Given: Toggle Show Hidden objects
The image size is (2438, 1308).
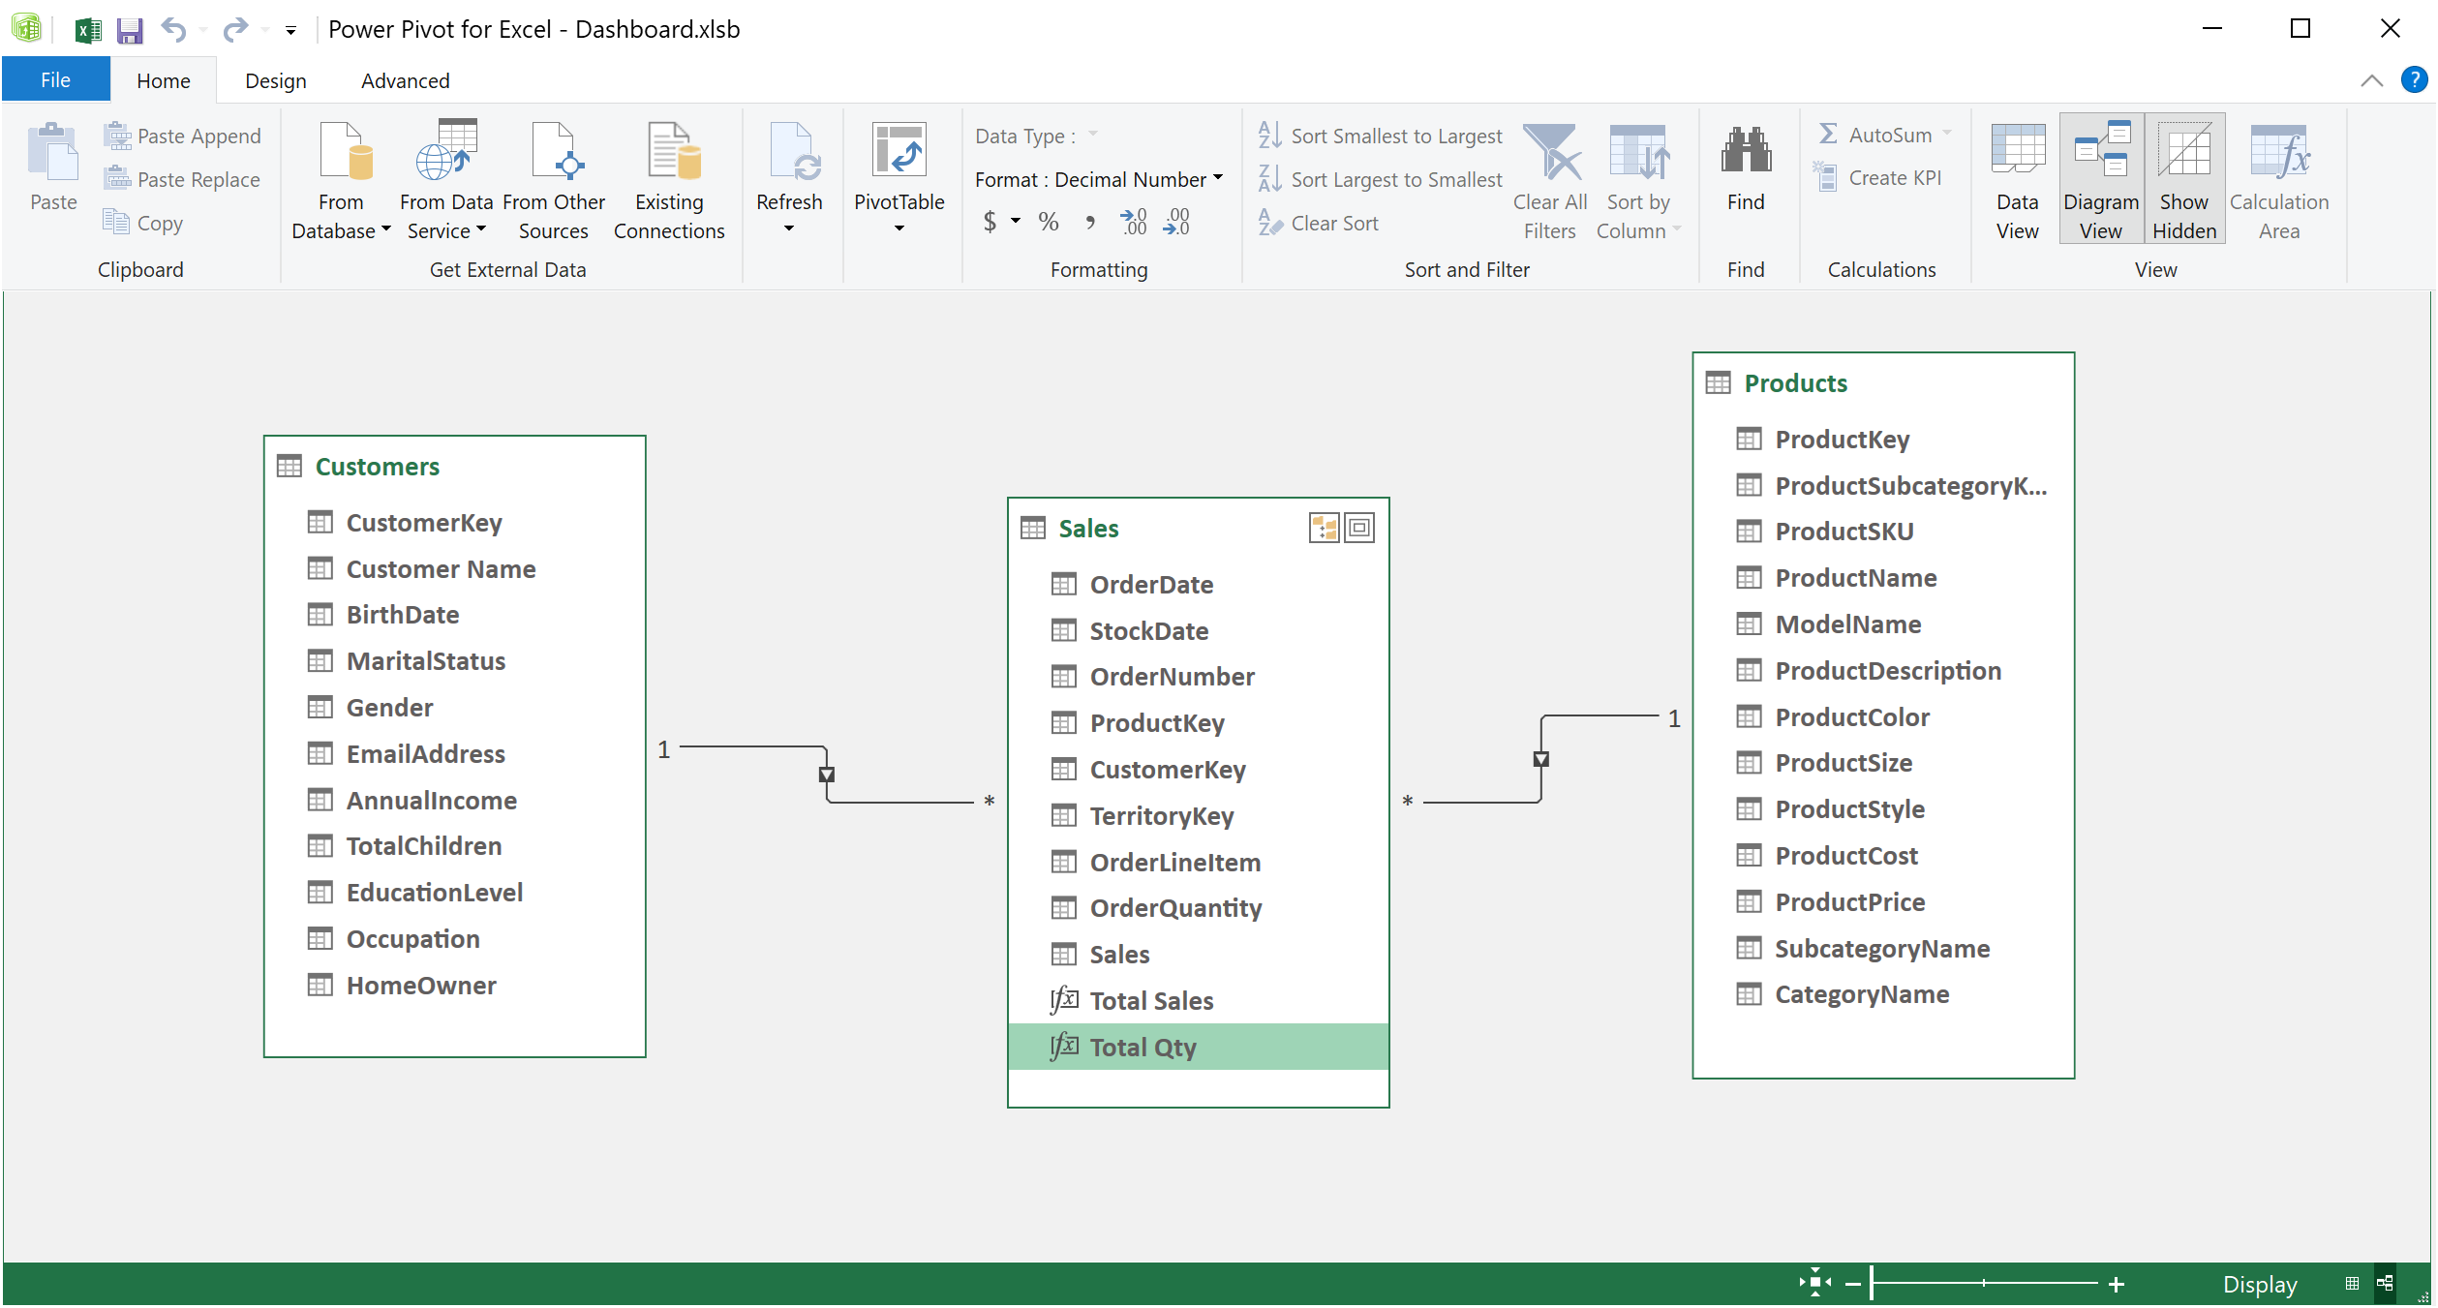Looking at the screenshot, I should pyautogui.click(x=2184, y=177).
